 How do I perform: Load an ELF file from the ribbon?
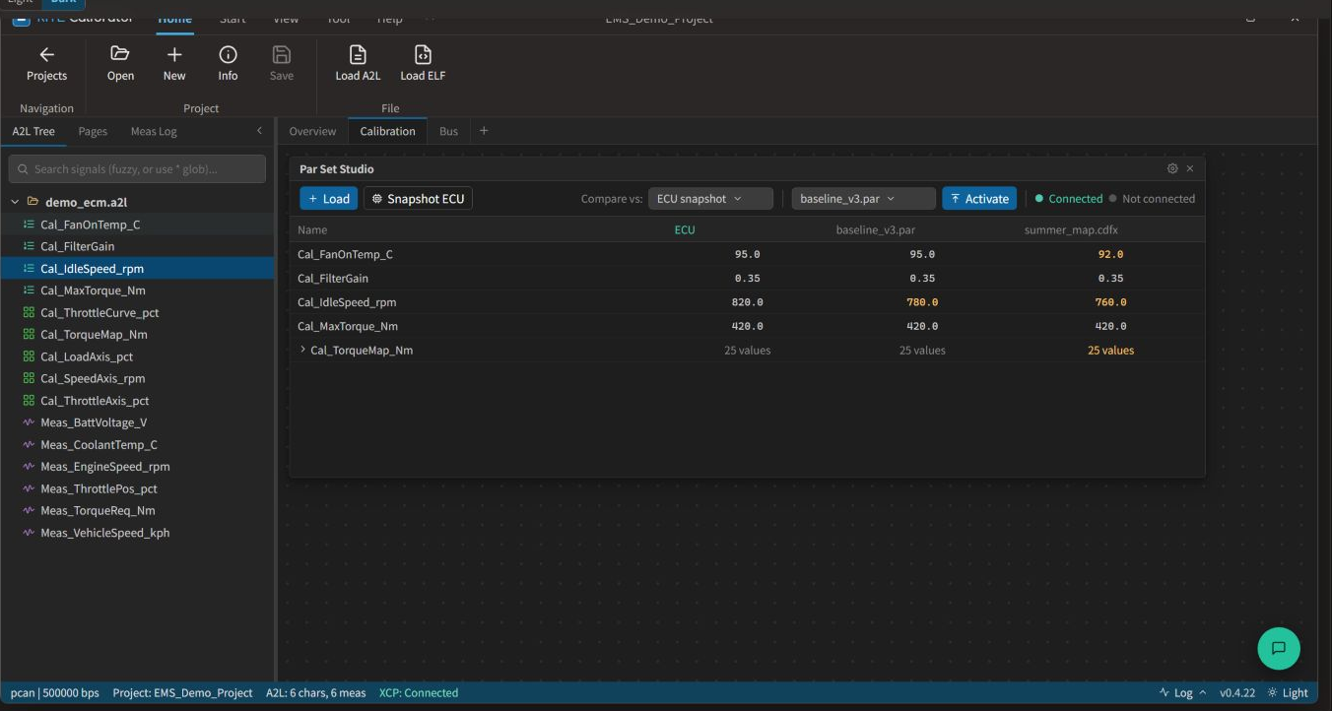coord(423,64)
